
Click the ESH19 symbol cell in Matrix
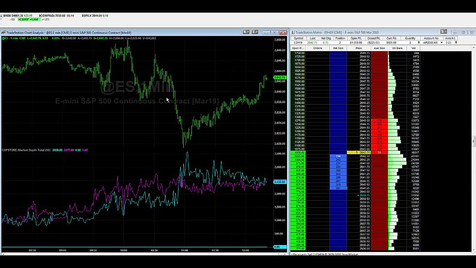(x=298, y=42)
